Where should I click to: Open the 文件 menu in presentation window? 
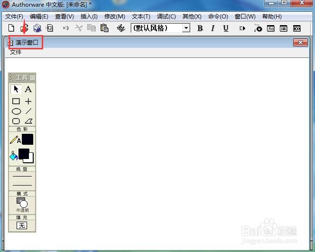click(16, 52)
